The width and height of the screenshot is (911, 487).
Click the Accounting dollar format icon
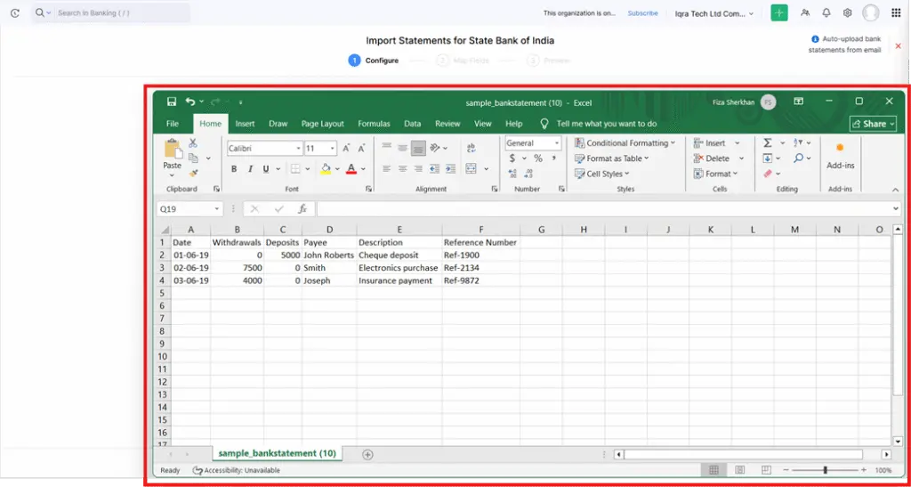click(512, 158)
